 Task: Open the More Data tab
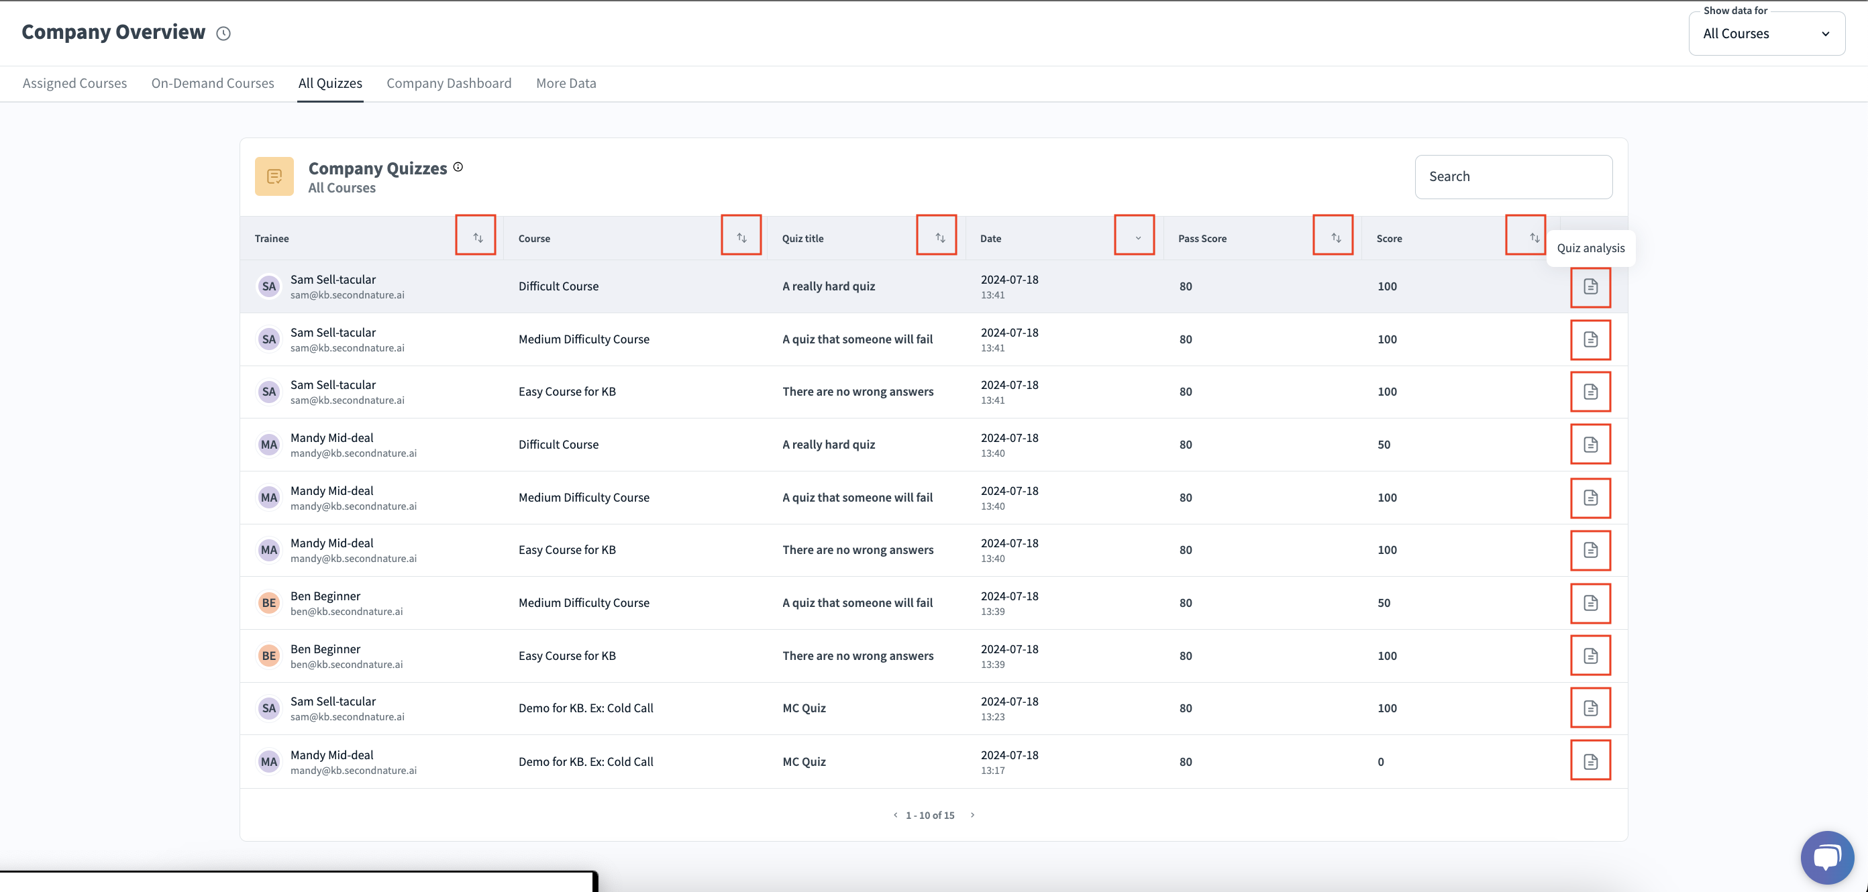point(566,83)
